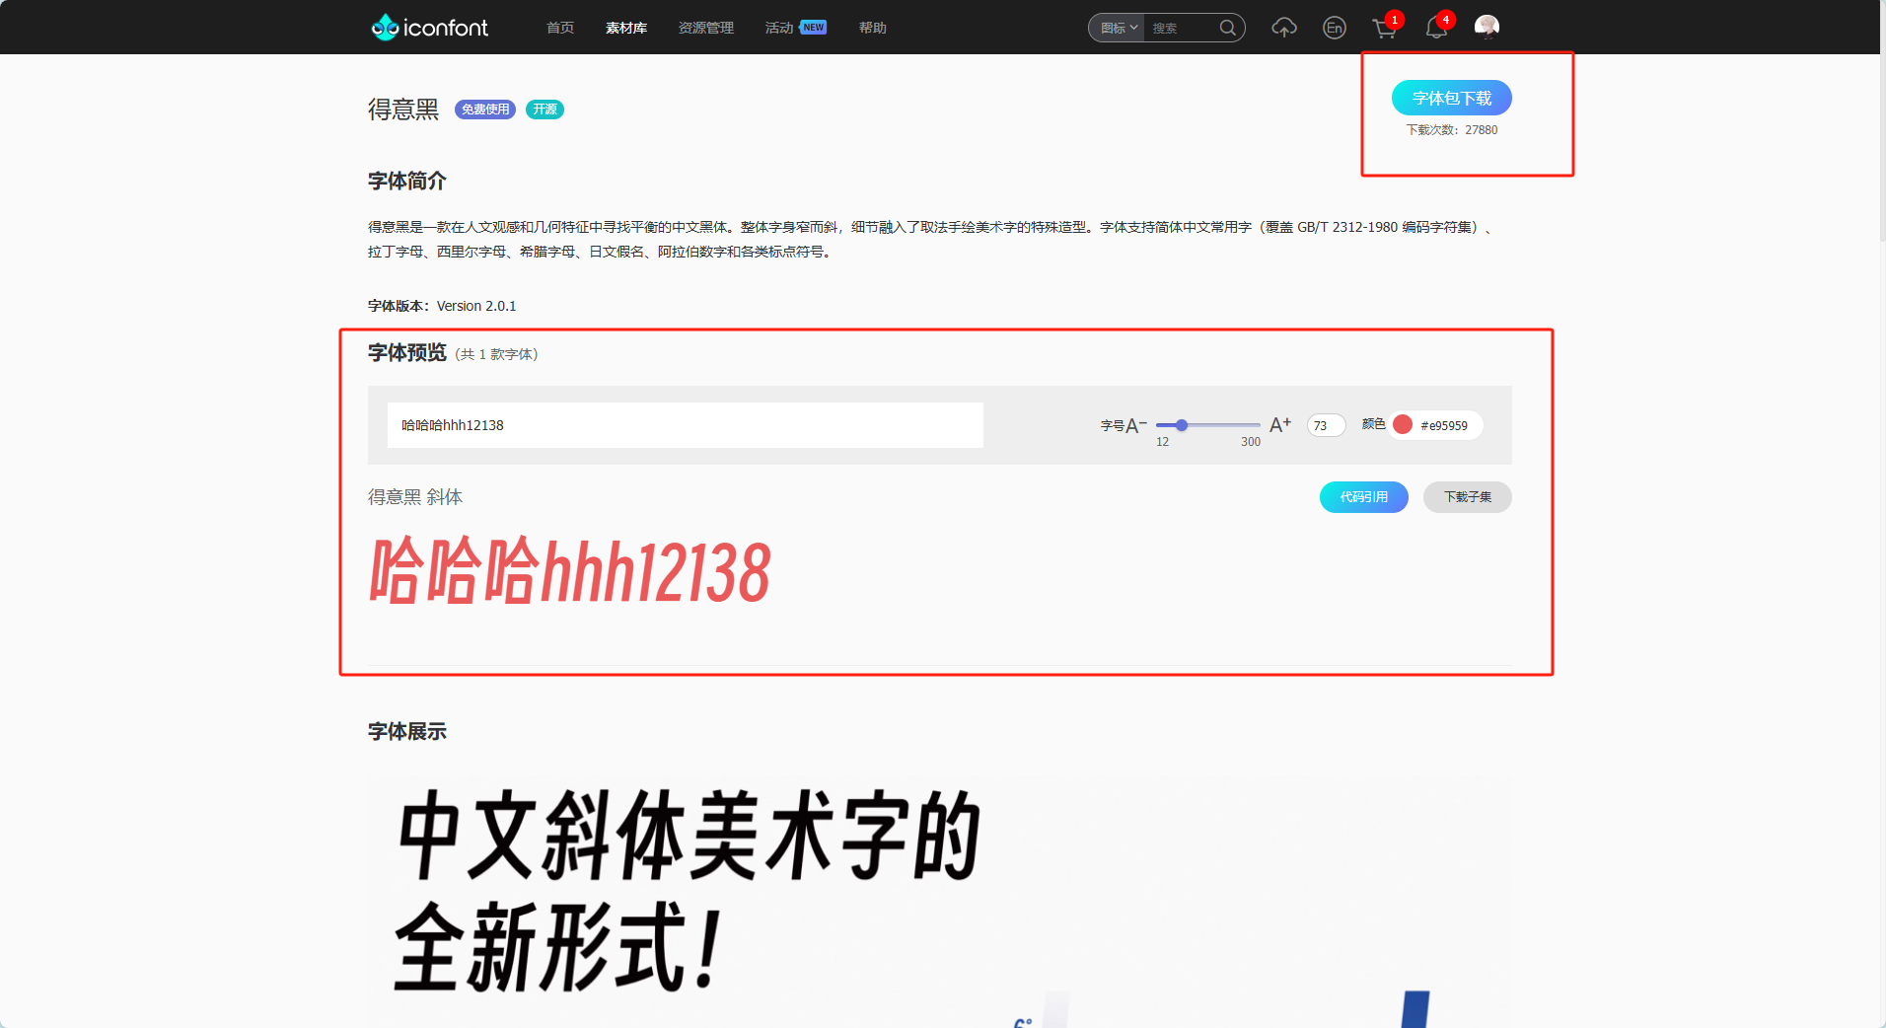Screen dimensions: 1886x1028
Task: Open the 素材库 menu item
Action: pyautogui.click(x=626, y=28)
